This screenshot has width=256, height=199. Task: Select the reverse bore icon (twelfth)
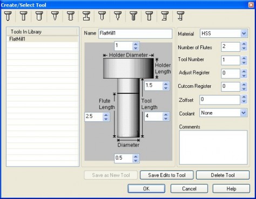pos(180,16)
